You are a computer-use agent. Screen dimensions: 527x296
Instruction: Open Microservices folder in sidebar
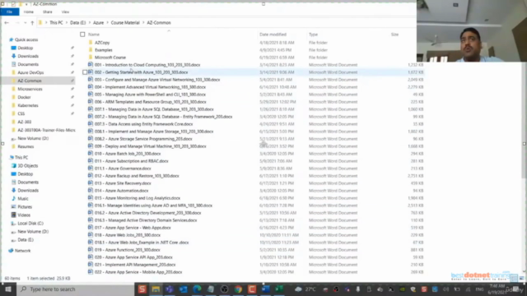30,89
